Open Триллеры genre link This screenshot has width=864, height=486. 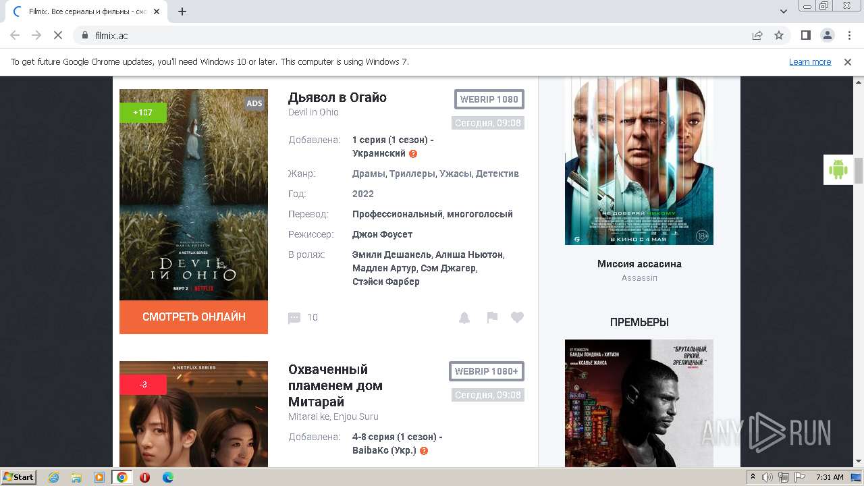pos(412,173)
